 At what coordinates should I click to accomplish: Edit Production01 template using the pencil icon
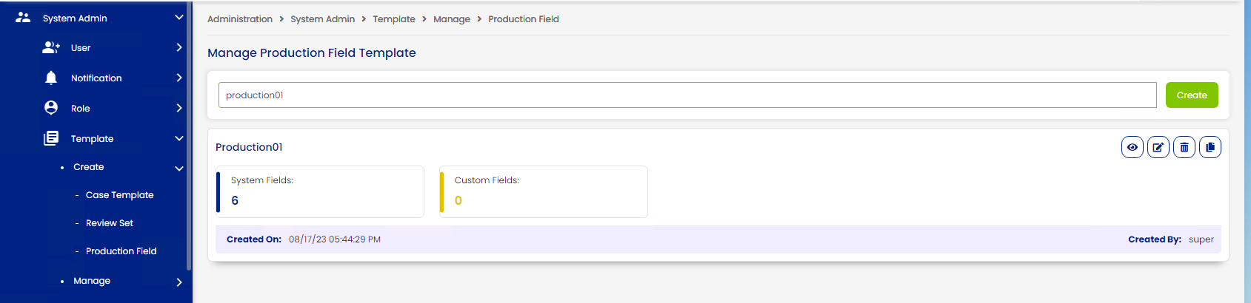tap(1158, 147)
